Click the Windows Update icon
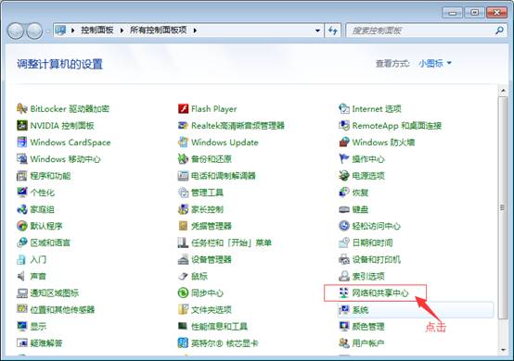514x361 pixels. tap(183, 142)
